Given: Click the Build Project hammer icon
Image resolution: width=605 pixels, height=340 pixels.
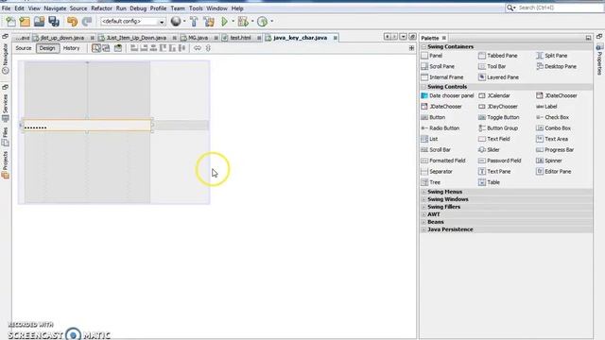Looking at the screenshot, I should [194, 22].
